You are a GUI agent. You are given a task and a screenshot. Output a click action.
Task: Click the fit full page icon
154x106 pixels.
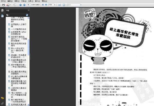(64, 5)
